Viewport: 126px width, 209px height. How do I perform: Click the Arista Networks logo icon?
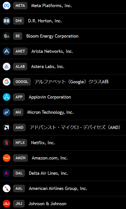coord(7,51)
